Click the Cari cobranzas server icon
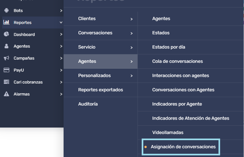 [6, 82]
